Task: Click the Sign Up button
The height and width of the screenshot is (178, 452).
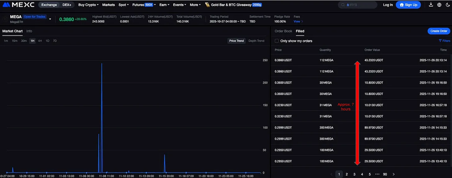Action: click(x=408, y=5)
